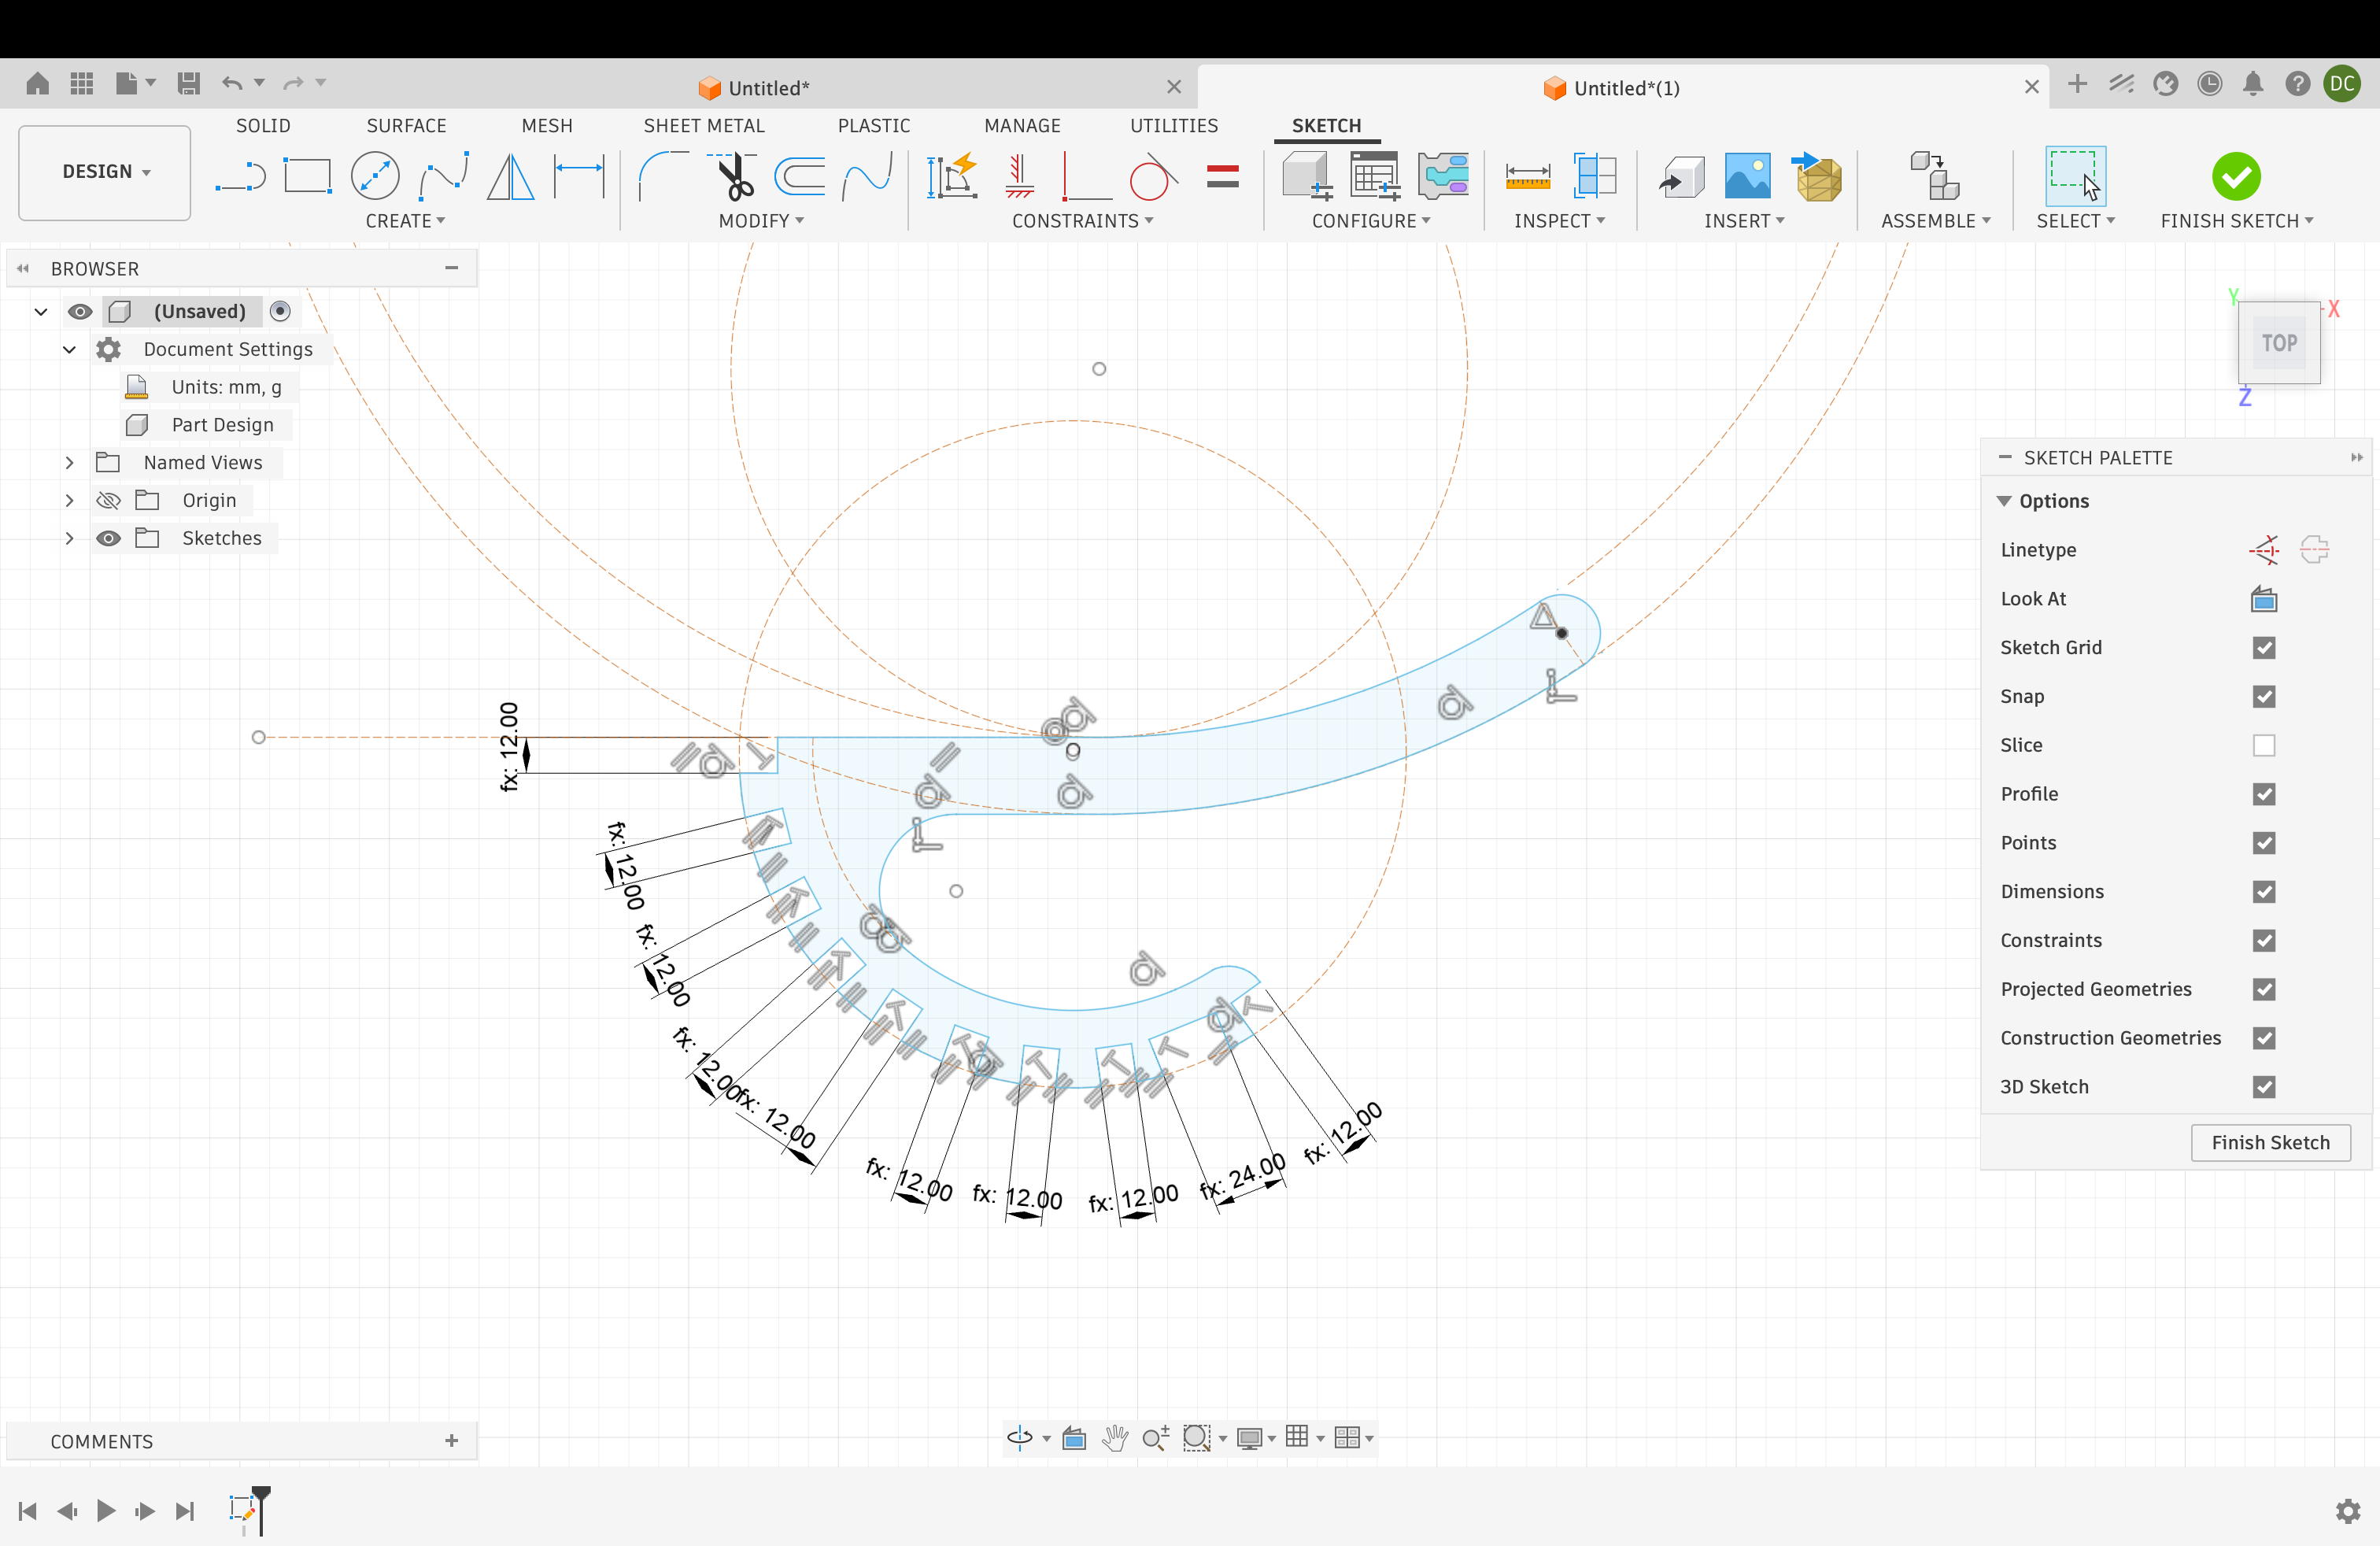Click the Look At icon in Sketch Palette

(2264, 599)
